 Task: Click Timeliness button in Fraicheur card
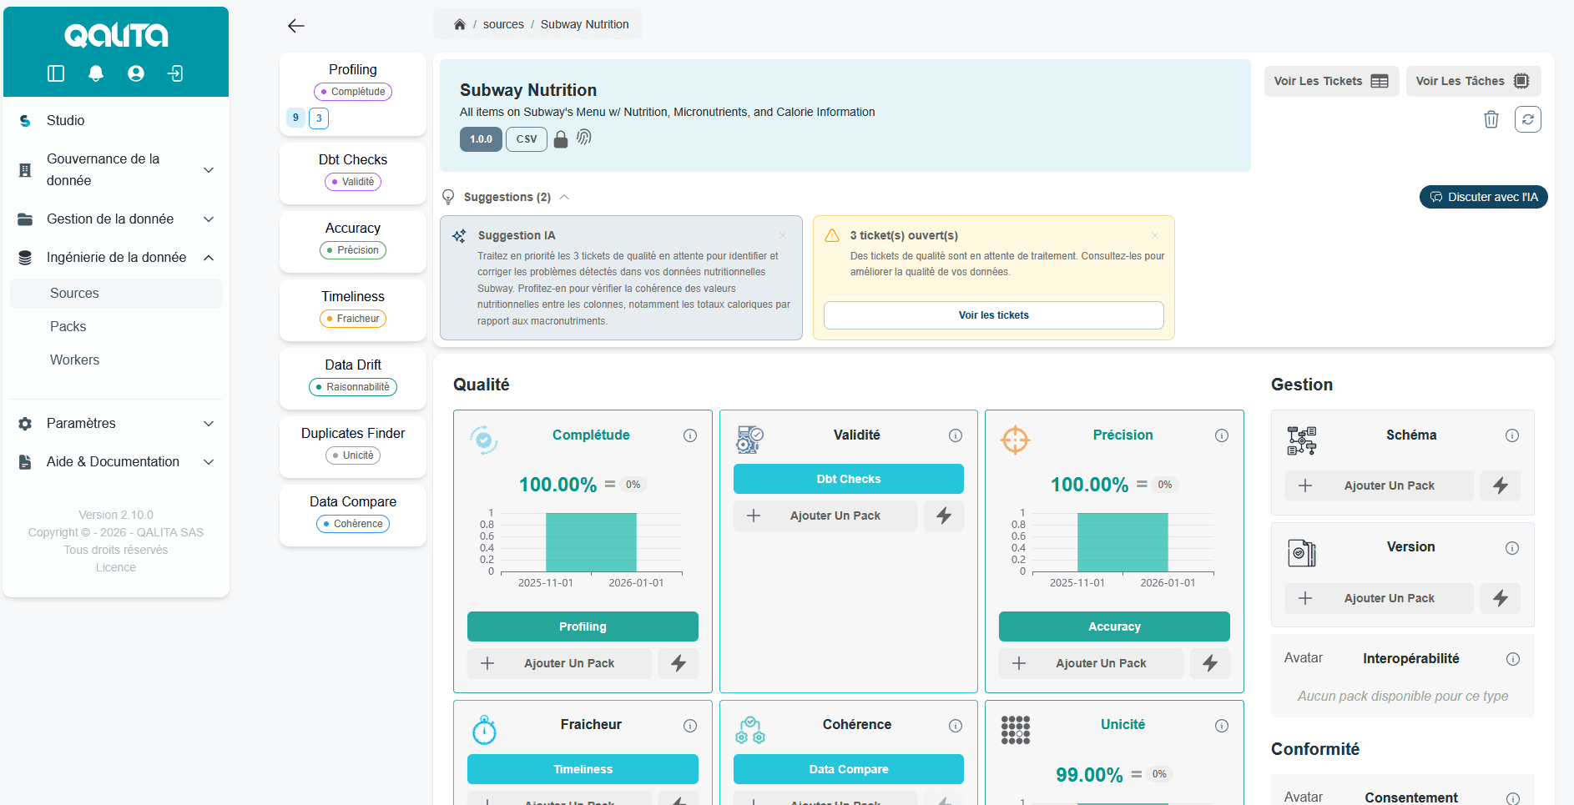[x=583, y=769]
